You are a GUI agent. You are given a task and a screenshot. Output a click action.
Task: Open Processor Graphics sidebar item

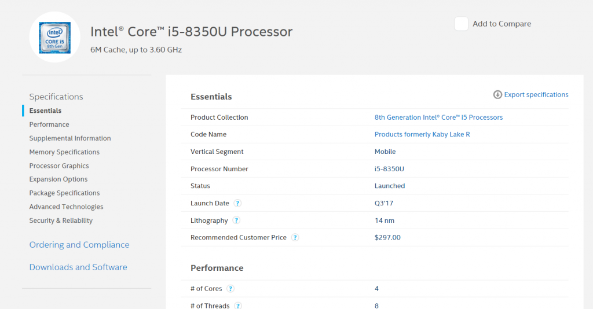click(59, 165)
